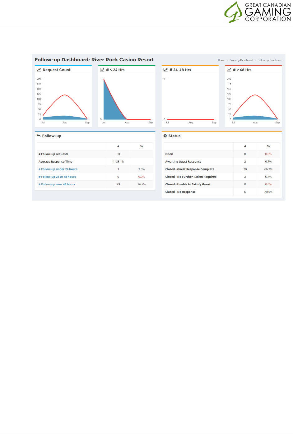Click 'Closed - No Response' status row
Image resolution: width=293 pixels, height=434 pixels.
pyautogui.click(x=222, y=192)
